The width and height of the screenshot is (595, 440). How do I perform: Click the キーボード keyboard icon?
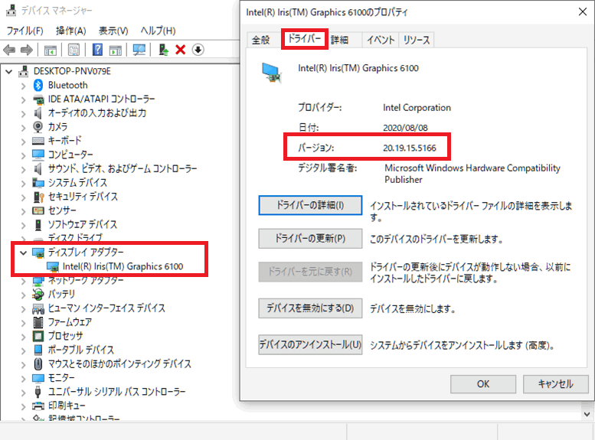(38, 141)
